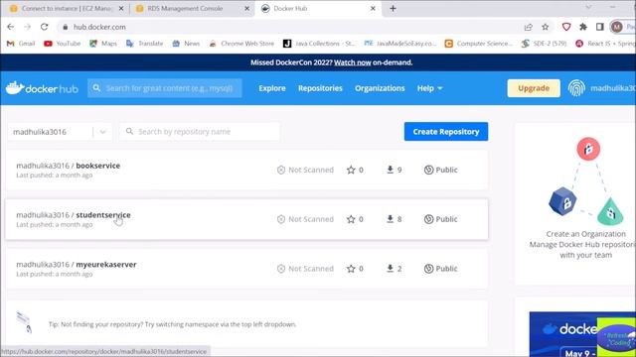Click the Upgrade button
636x357 pixels.
click(534, 88)
